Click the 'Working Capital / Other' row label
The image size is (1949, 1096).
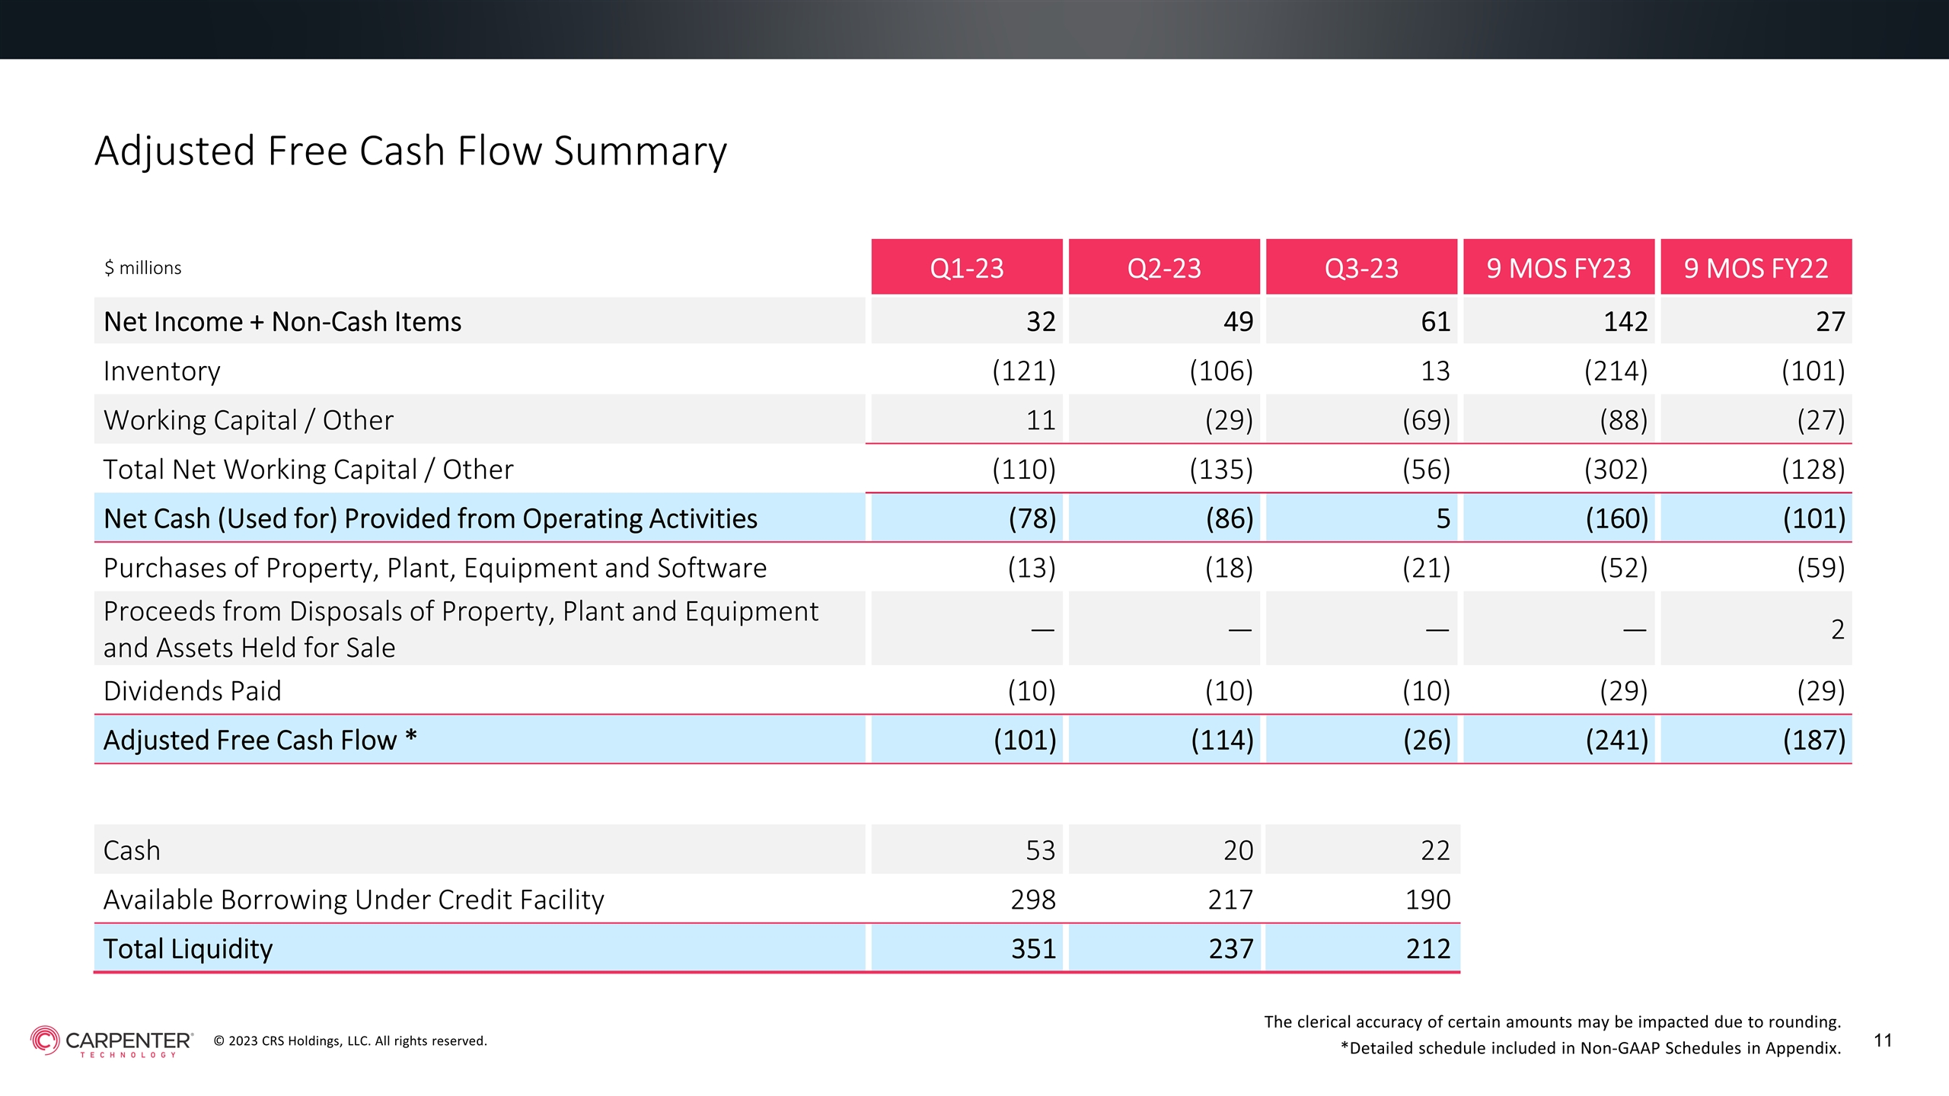248,420
